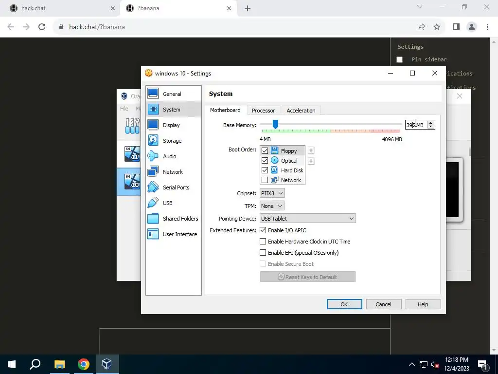Click browser address bar URL
498x374 pixels.
(x=97, y=27)
